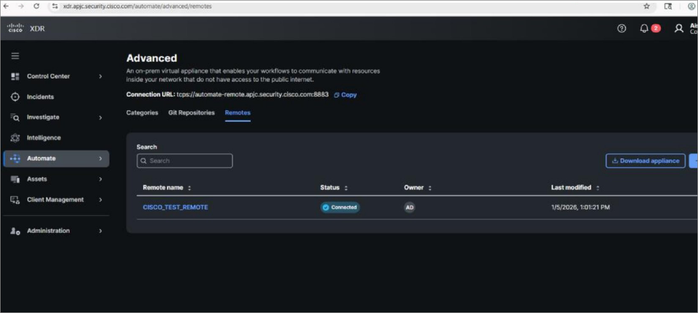The width and height of the screenshot is (698, 313).
Task: Click the Incidents target icon
Action: point(15,97)
